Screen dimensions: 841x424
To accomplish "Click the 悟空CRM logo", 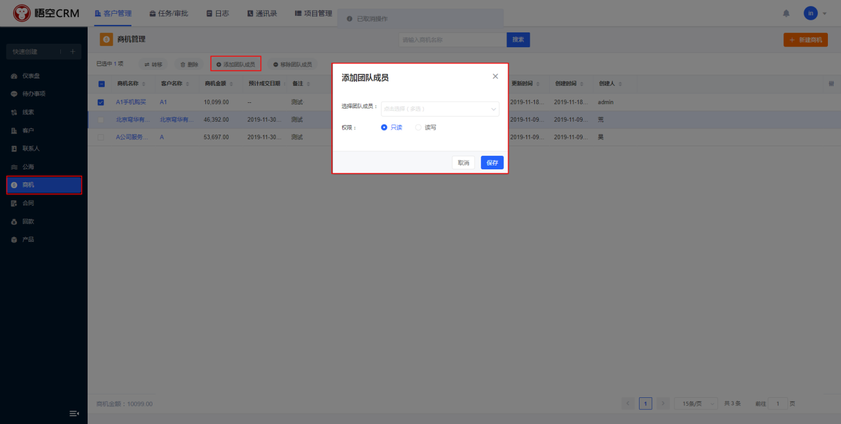I will [x=46, y=13].
